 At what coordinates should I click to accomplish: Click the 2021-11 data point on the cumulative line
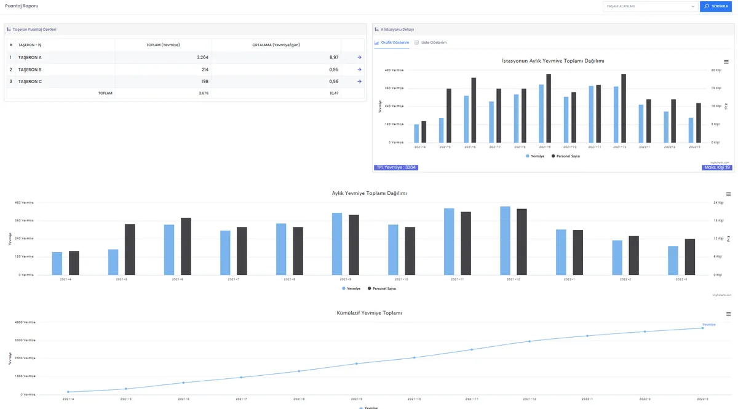472,349
